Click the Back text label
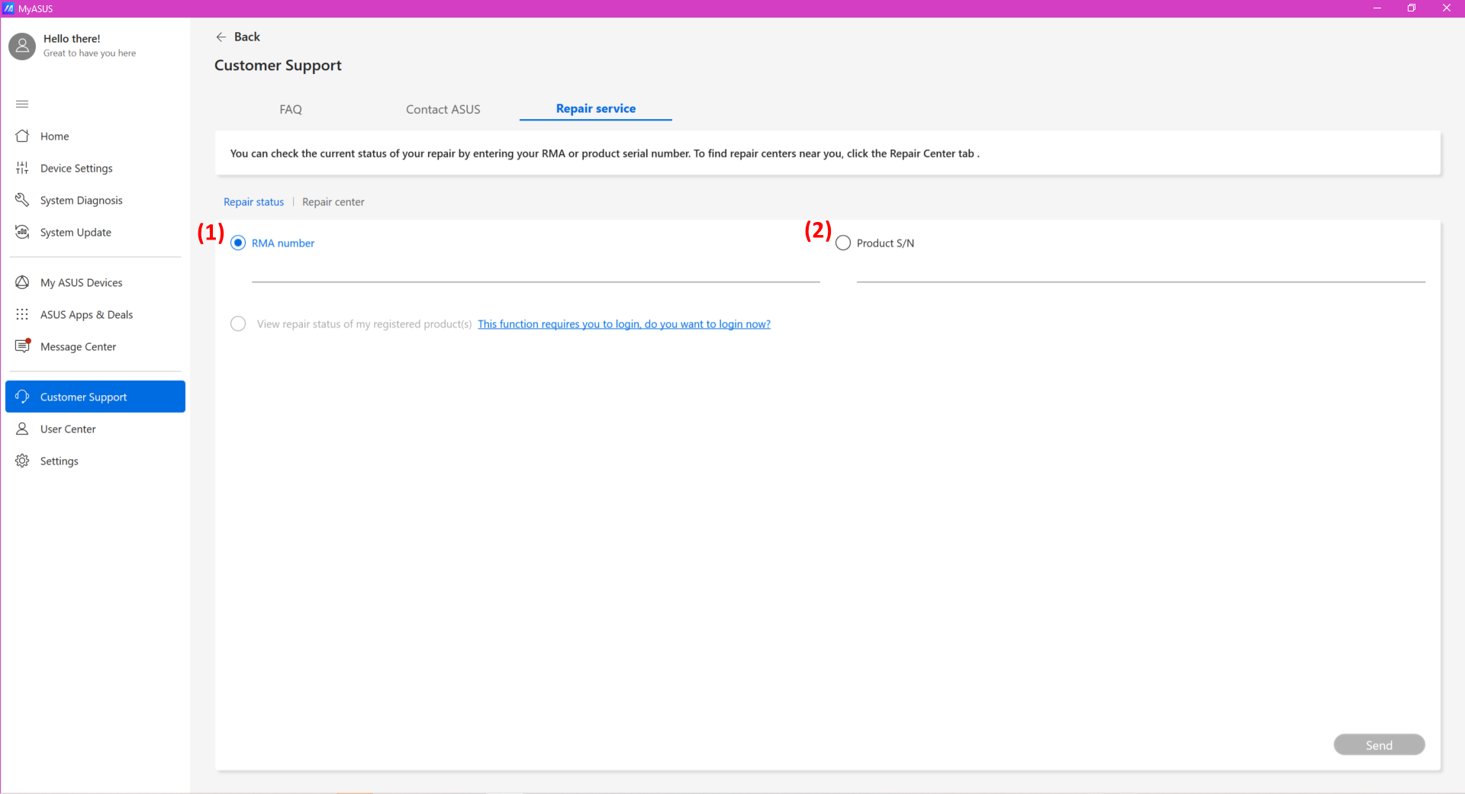The width and height of the screenshot is (1465, 794). coord(247,37)
